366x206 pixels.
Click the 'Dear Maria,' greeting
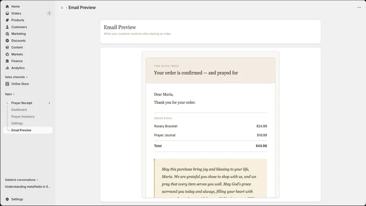[164, 94]
